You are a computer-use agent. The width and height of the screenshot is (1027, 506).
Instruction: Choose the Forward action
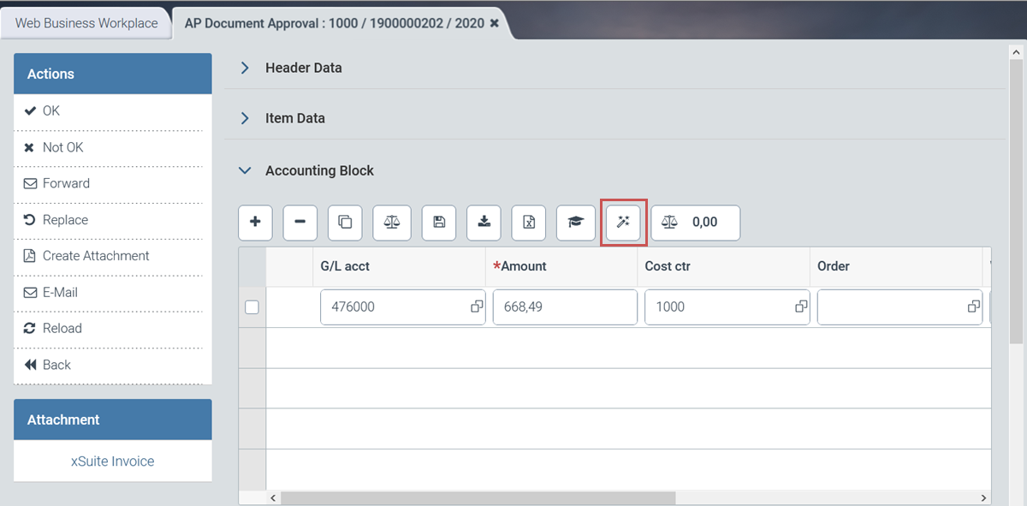pos(66,183)
